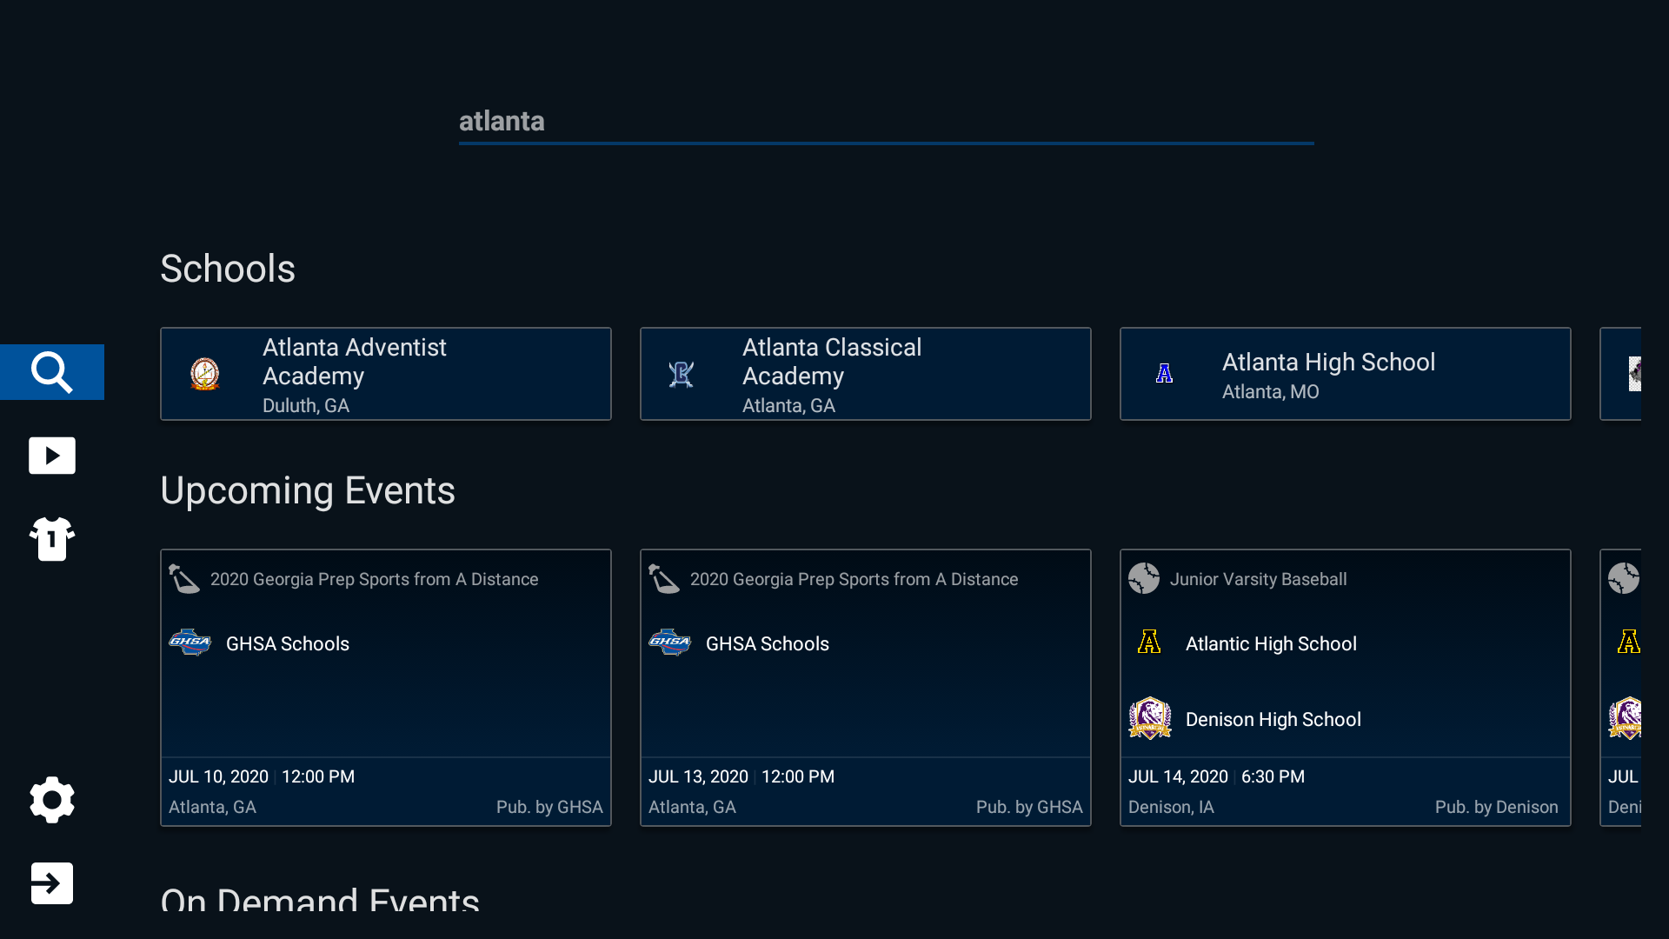Click the Atlanta High School 'A' logo
1669x939 pixels.
pos(1166,373)
